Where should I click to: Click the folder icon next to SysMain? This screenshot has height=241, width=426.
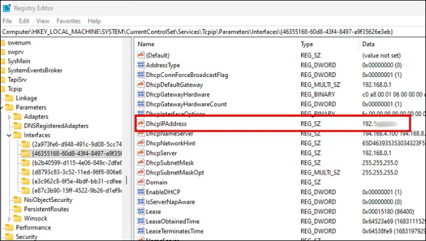(x=3, y=61)
